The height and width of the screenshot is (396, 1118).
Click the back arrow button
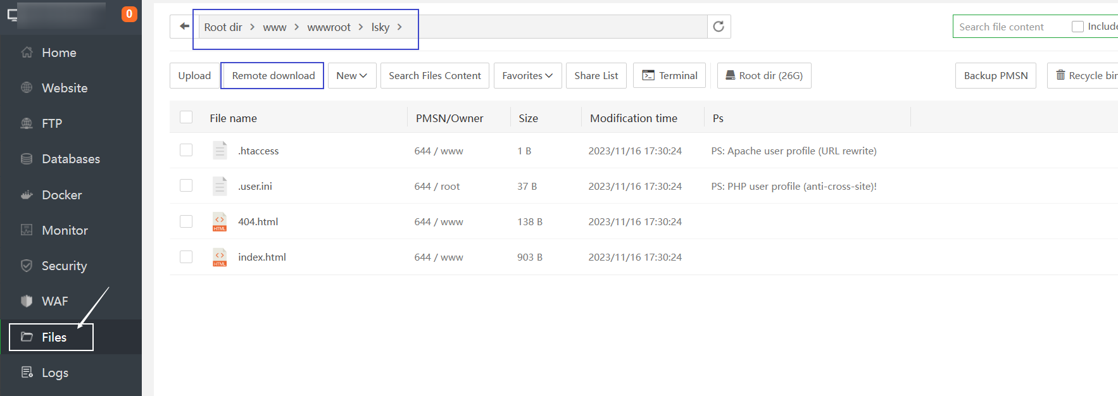click(x=184, y=27)
